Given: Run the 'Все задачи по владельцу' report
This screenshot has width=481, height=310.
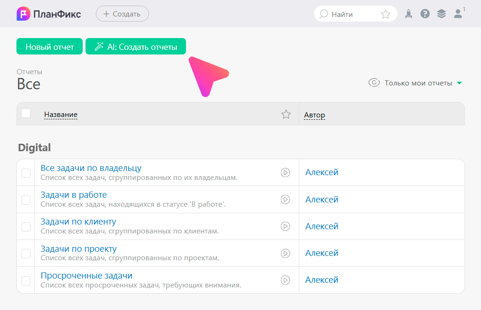Looking at the screenshot, I should point(285,172).
